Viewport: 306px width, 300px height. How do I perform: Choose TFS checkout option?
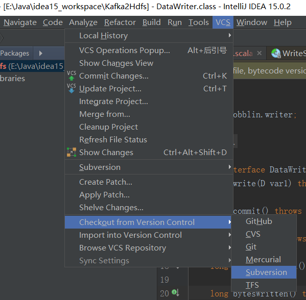pyautogui.click(x=264, y=285)
